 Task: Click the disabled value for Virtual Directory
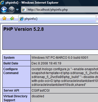point(38,96)
